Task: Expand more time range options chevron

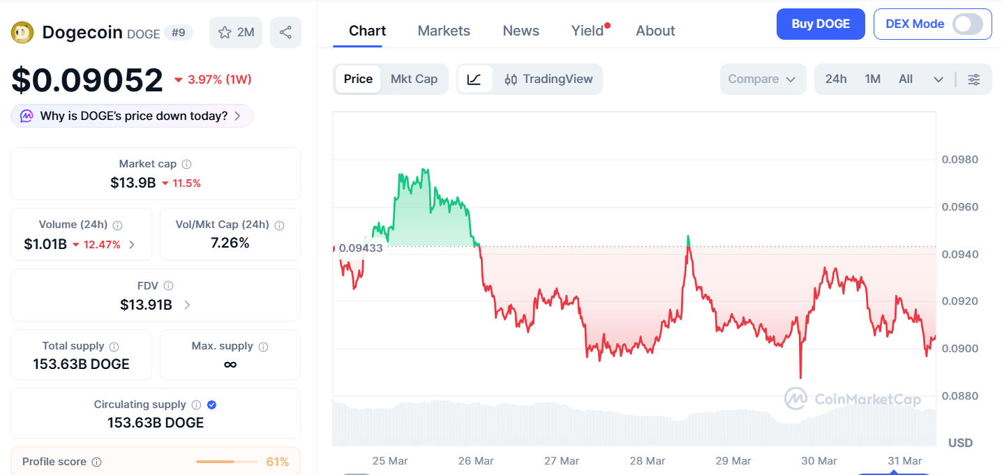Action: pos(939,79)
